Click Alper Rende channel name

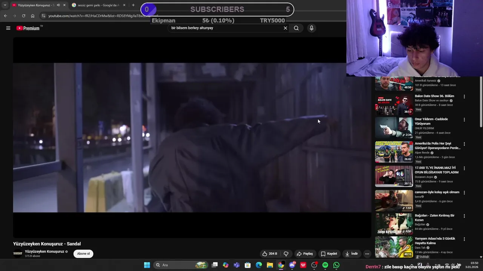coord(422,152)
